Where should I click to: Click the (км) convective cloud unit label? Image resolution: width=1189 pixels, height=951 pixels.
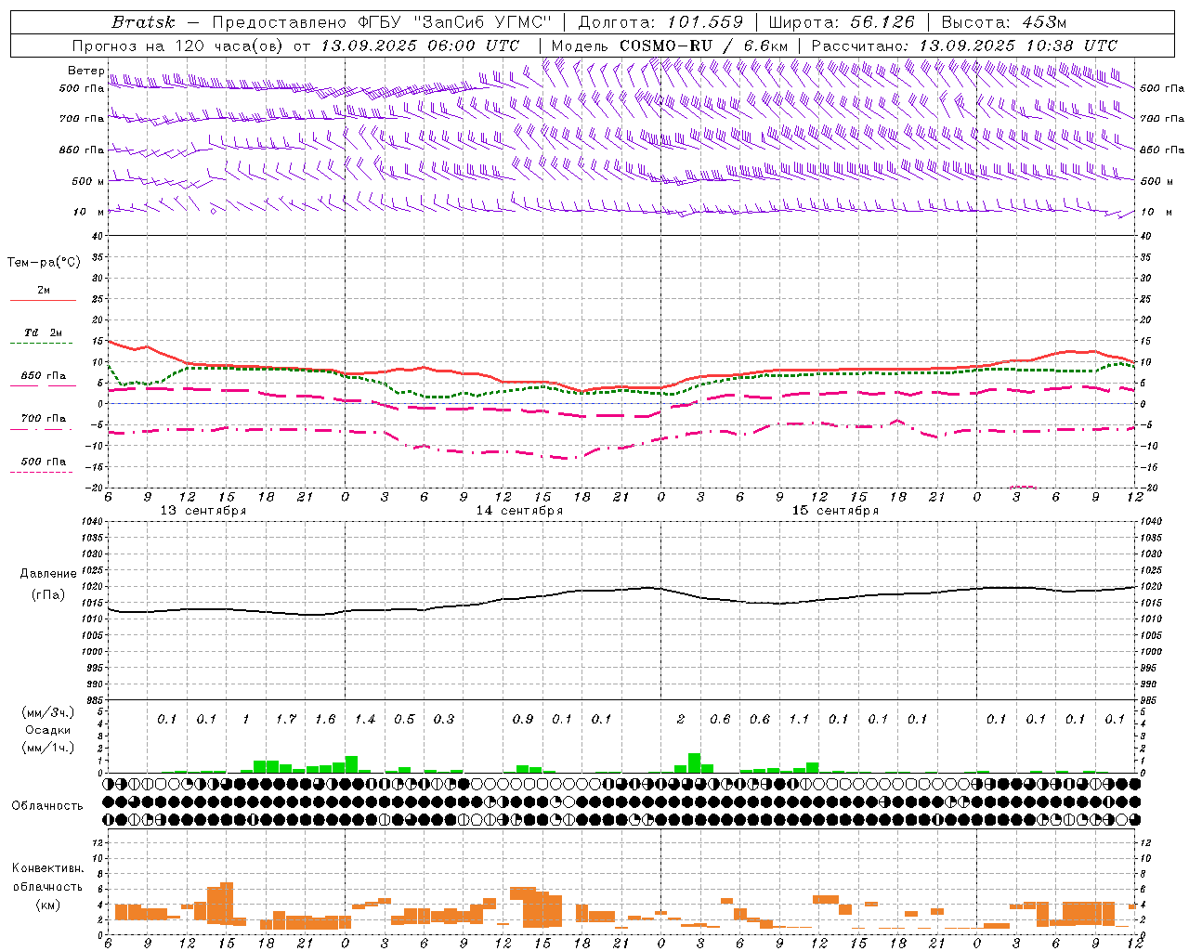click(47, 905)
